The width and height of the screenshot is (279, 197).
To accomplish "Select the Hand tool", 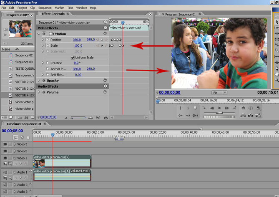I will (276, 74).
